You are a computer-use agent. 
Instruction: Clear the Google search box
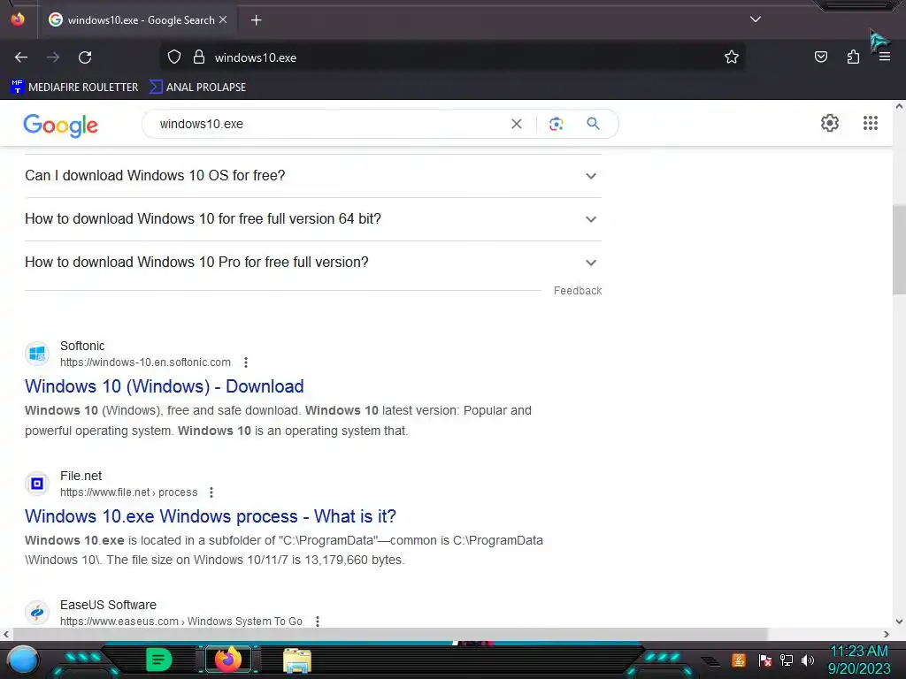517,124
